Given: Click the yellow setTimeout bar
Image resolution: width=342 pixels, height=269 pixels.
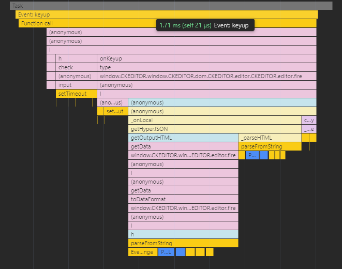Looking at the screenshot, I should pyautogui.click(x=76, y=94).
